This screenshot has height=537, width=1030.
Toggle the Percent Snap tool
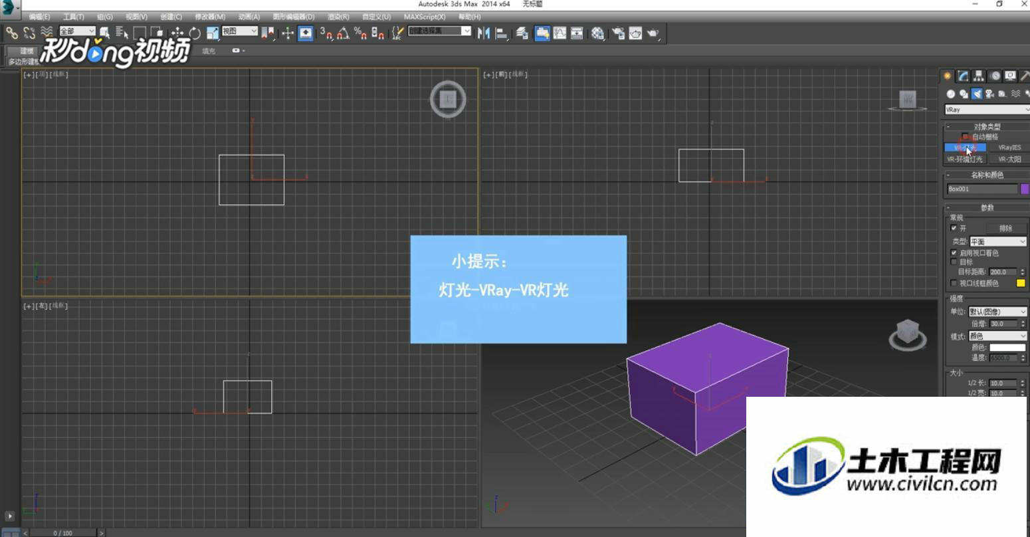click(360, 33)
